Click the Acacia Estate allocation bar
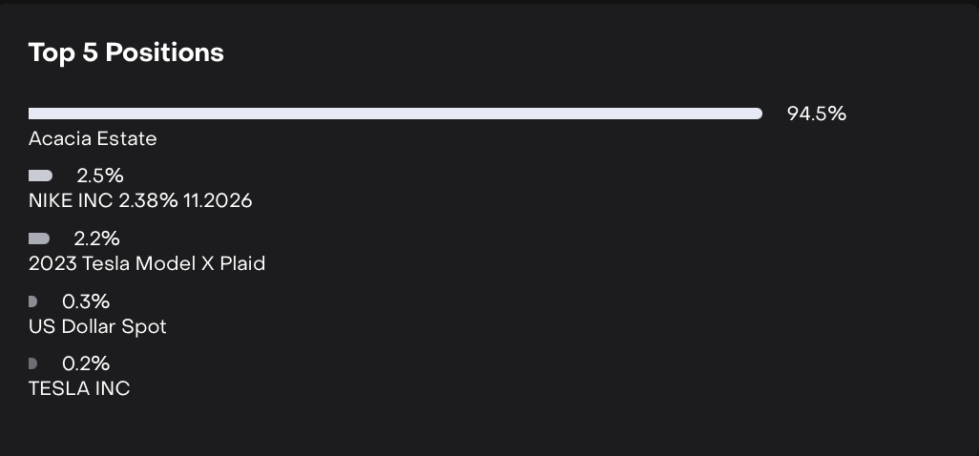 click(x=395, y=114)
